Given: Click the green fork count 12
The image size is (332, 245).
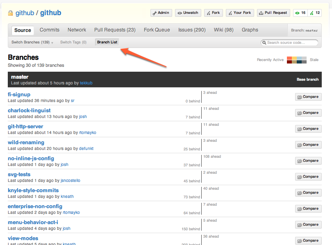Looking at the screenshot, I should (x=315, y=13).
